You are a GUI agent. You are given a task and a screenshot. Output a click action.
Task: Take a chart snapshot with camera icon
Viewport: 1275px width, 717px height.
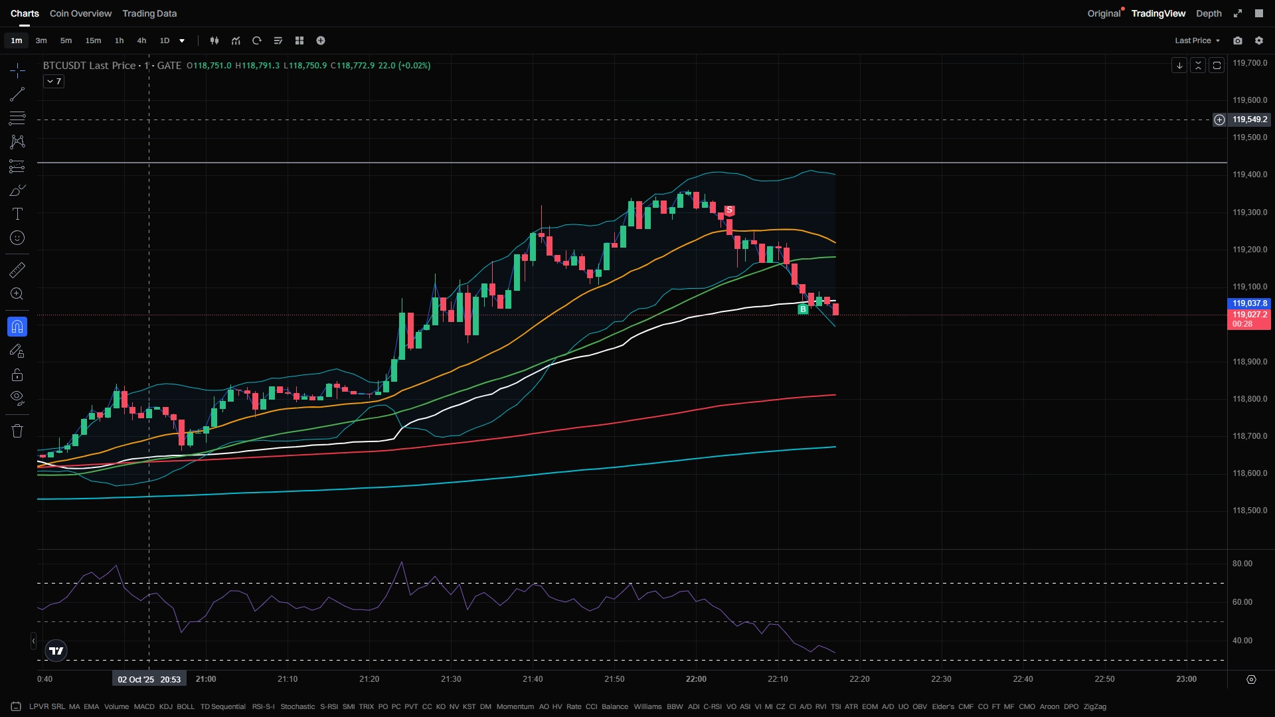(1238, 40)
